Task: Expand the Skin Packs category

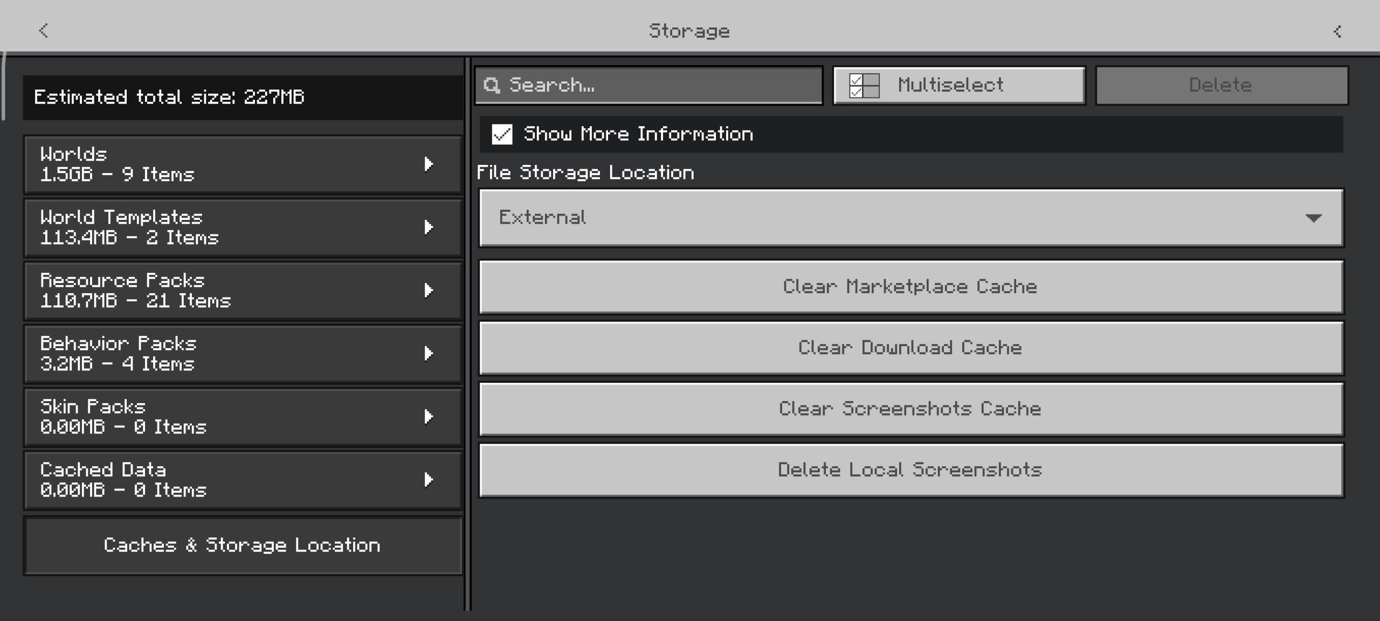Action: [x=243, y=416]
